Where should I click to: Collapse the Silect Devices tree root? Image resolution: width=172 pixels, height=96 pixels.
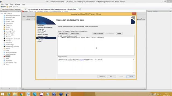coord(1,13)
